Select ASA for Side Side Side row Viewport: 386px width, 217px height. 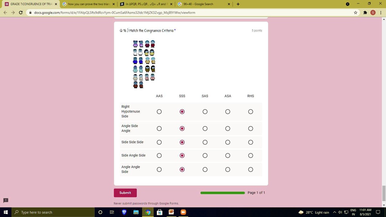(228, 142)
